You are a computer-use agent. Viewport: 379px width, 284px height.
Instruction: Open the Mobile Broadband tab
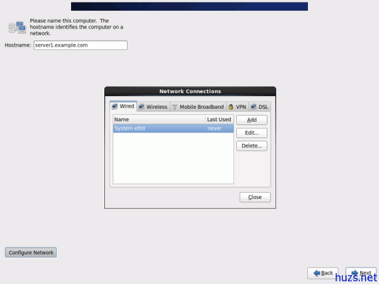(198, 107)
